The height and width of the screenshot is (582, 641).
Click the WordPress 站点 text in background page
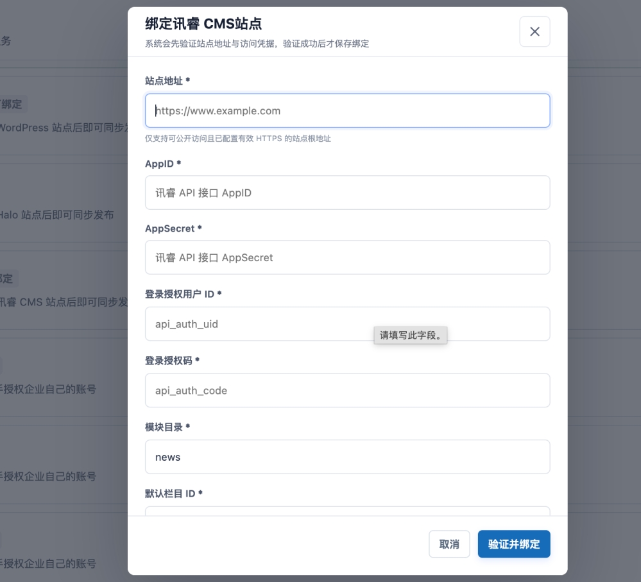(x=64, y=128)
